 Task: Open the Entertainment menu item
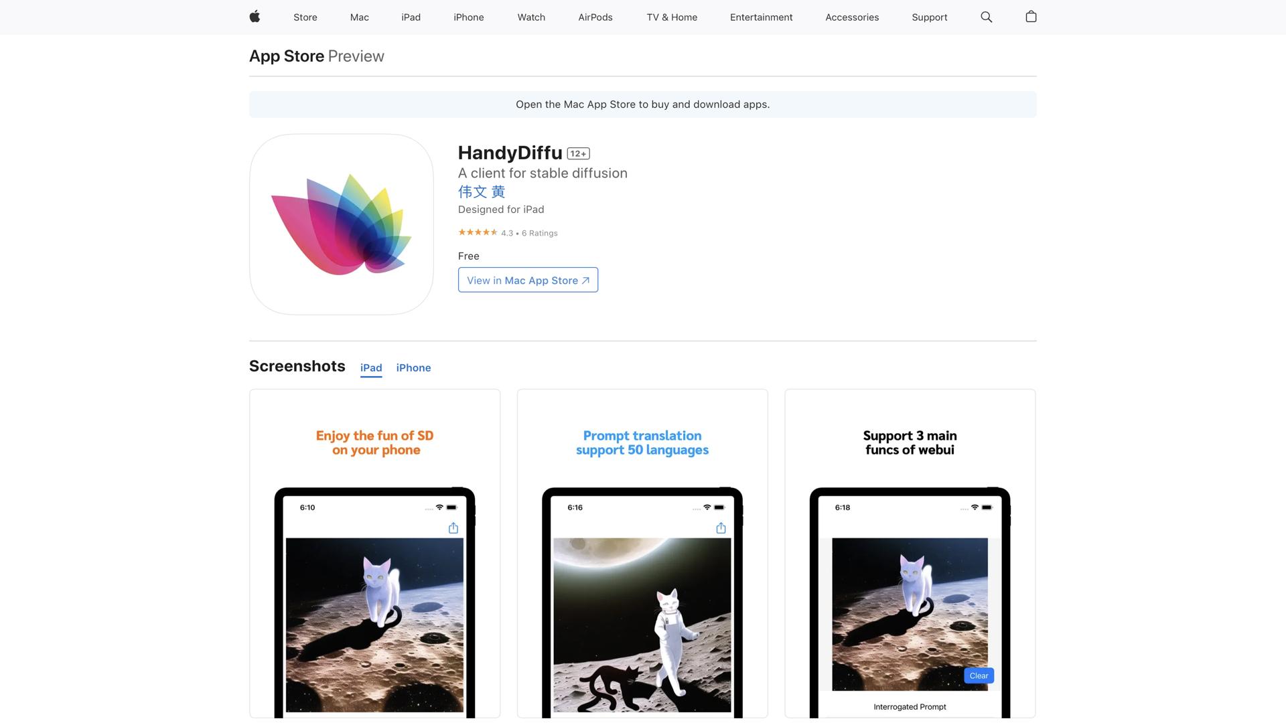[761, 17]
